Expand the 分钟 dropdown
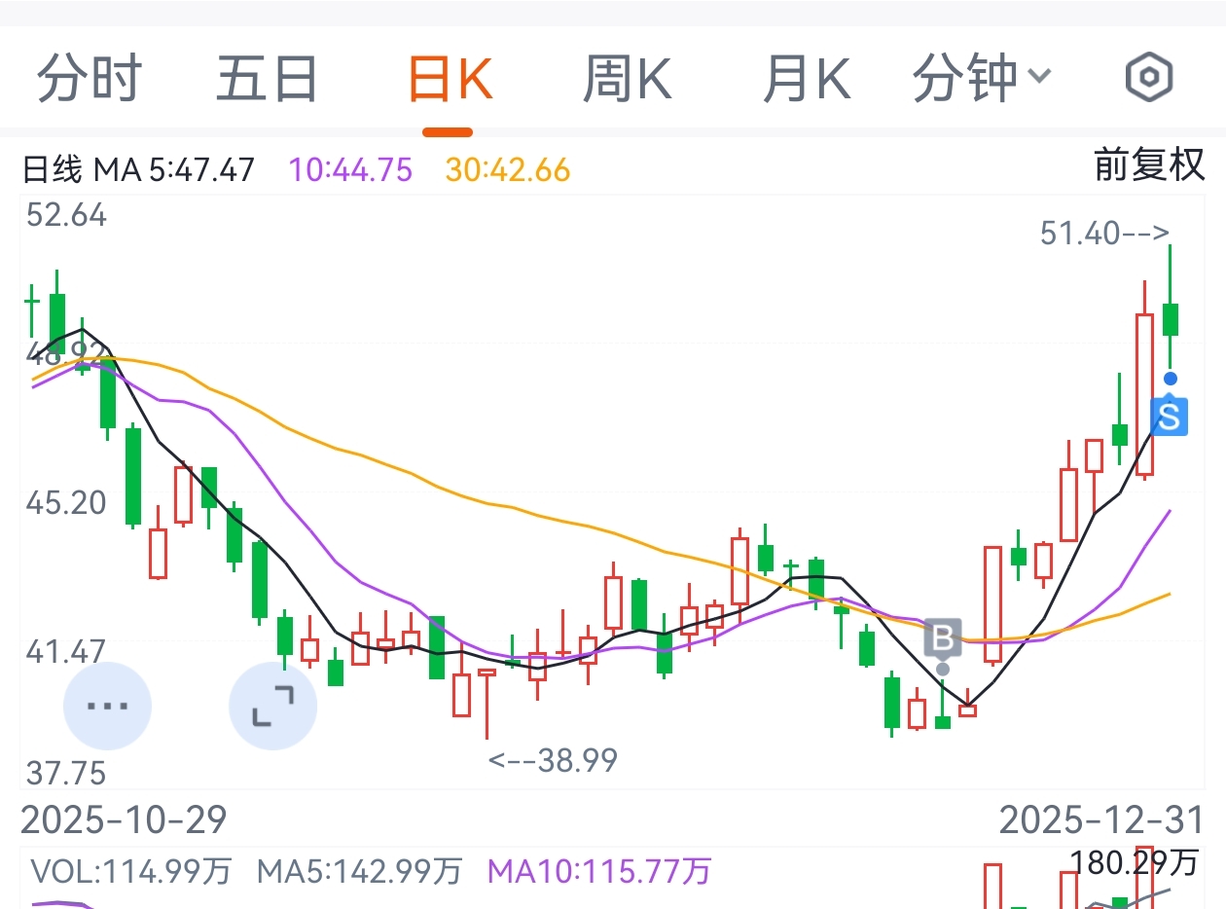The height and width of the screenshot is (909, 1226). point(981,79)
